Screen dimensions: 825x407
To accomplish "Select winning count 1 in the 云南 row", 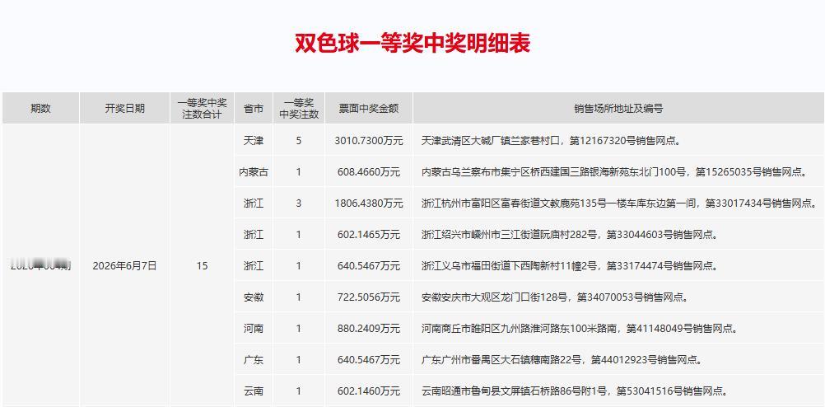I will coord(299,391).
